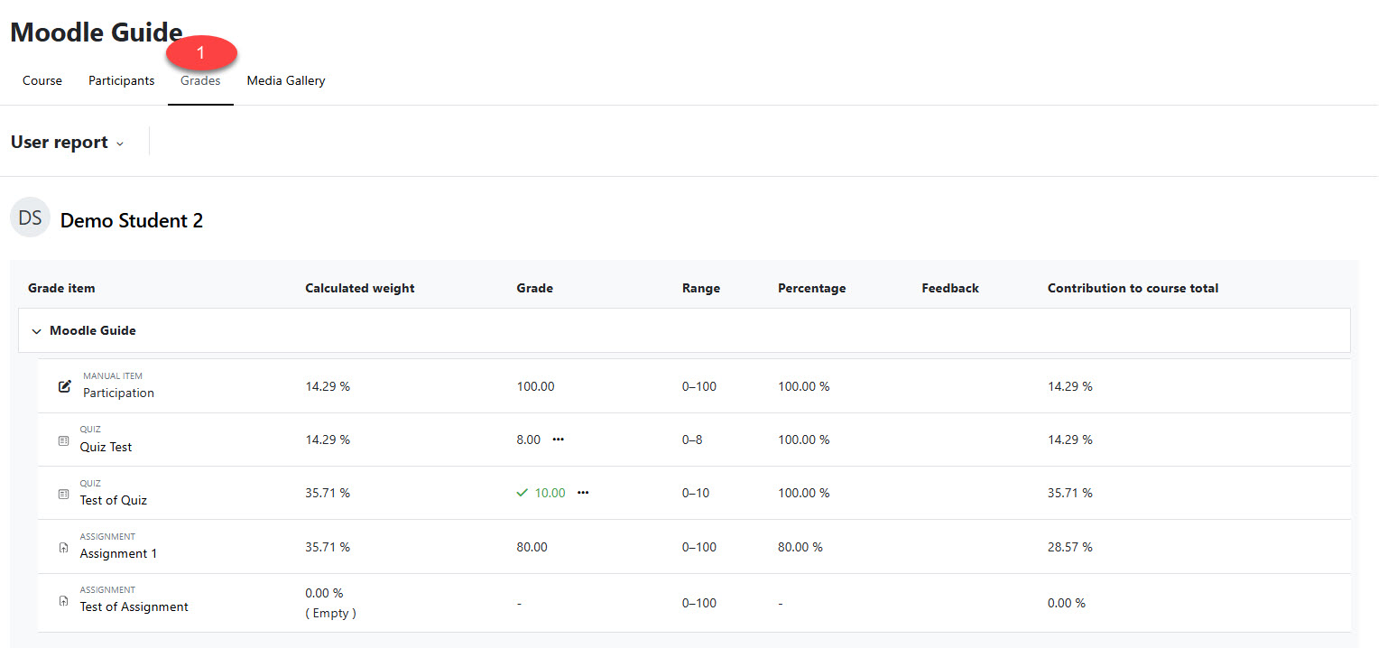Open the User report dropdown
This screenshot has width=1387, height=648.
68,143
